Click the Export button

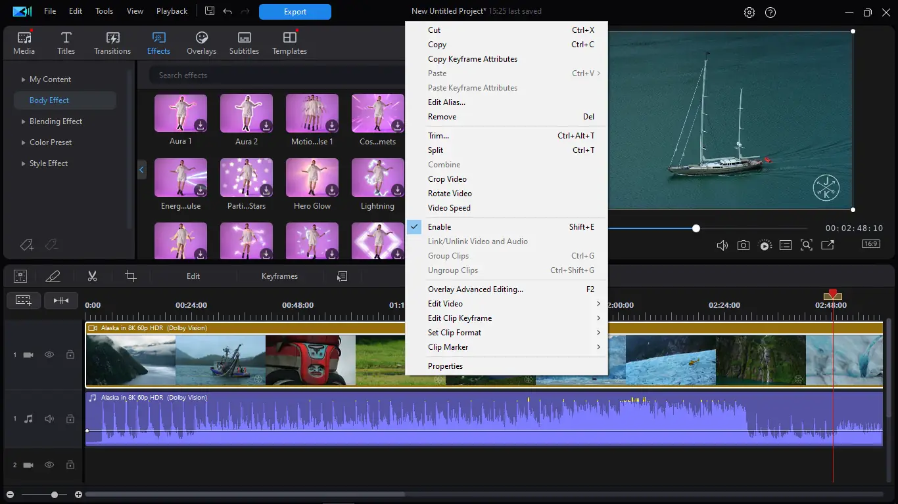coord(295,12)
